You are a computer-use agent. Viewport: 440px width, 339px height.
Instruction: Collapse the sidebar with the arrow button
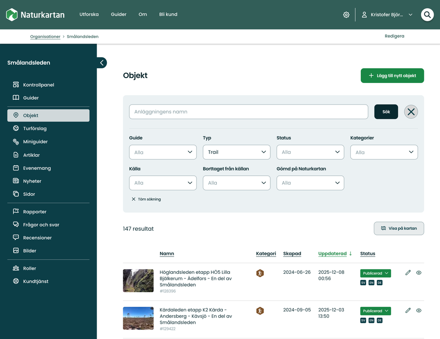[x=102, y=63]
